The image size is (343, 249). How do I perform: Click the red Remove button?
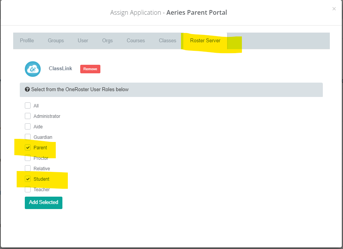(x=90, y=69)
